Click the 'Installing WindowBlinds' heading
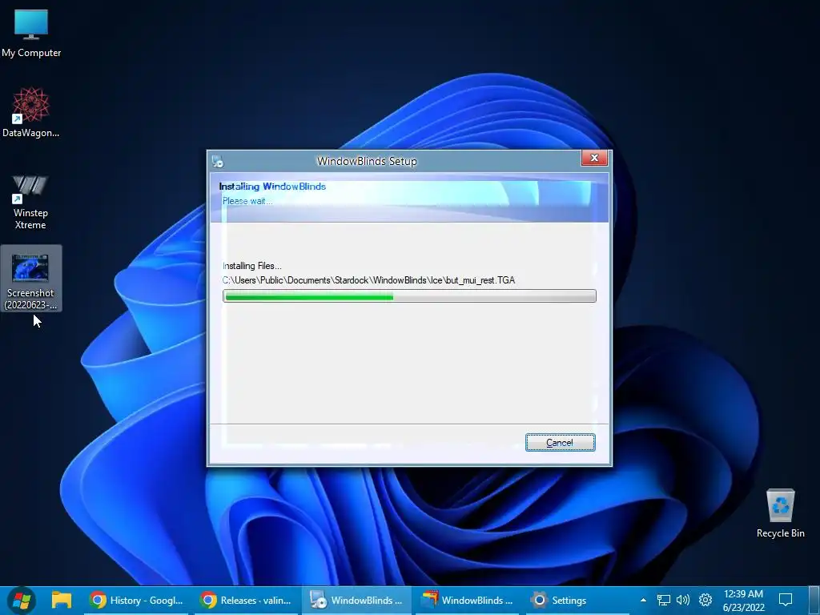820x615 pixels. coord(272,186)
